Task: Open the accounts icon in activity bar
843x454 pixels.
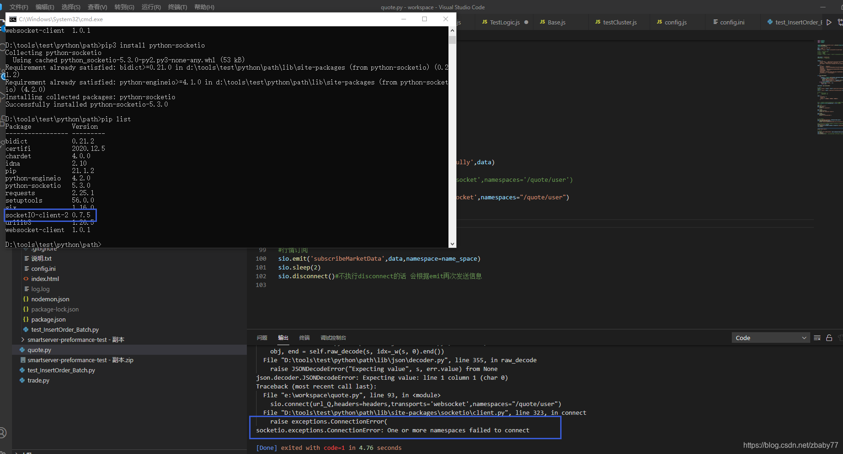Action: [2, 433]
